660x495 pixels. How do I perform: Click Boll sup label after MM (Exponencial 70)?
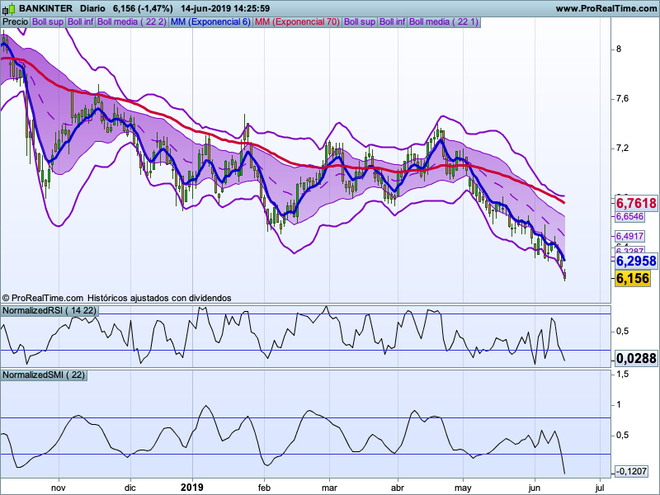[x=360, y=22]
